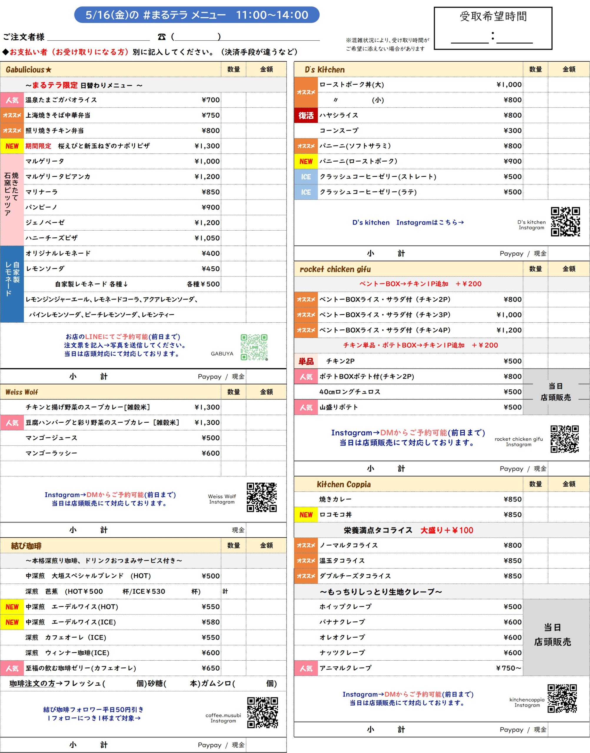
Task: Click the quantity cell for マルゲリータ
Action: pos(234,161)
